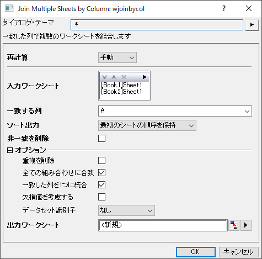
Task: Select [Book1]Sheet1 in input worksheet list
Action: (121, 85)
